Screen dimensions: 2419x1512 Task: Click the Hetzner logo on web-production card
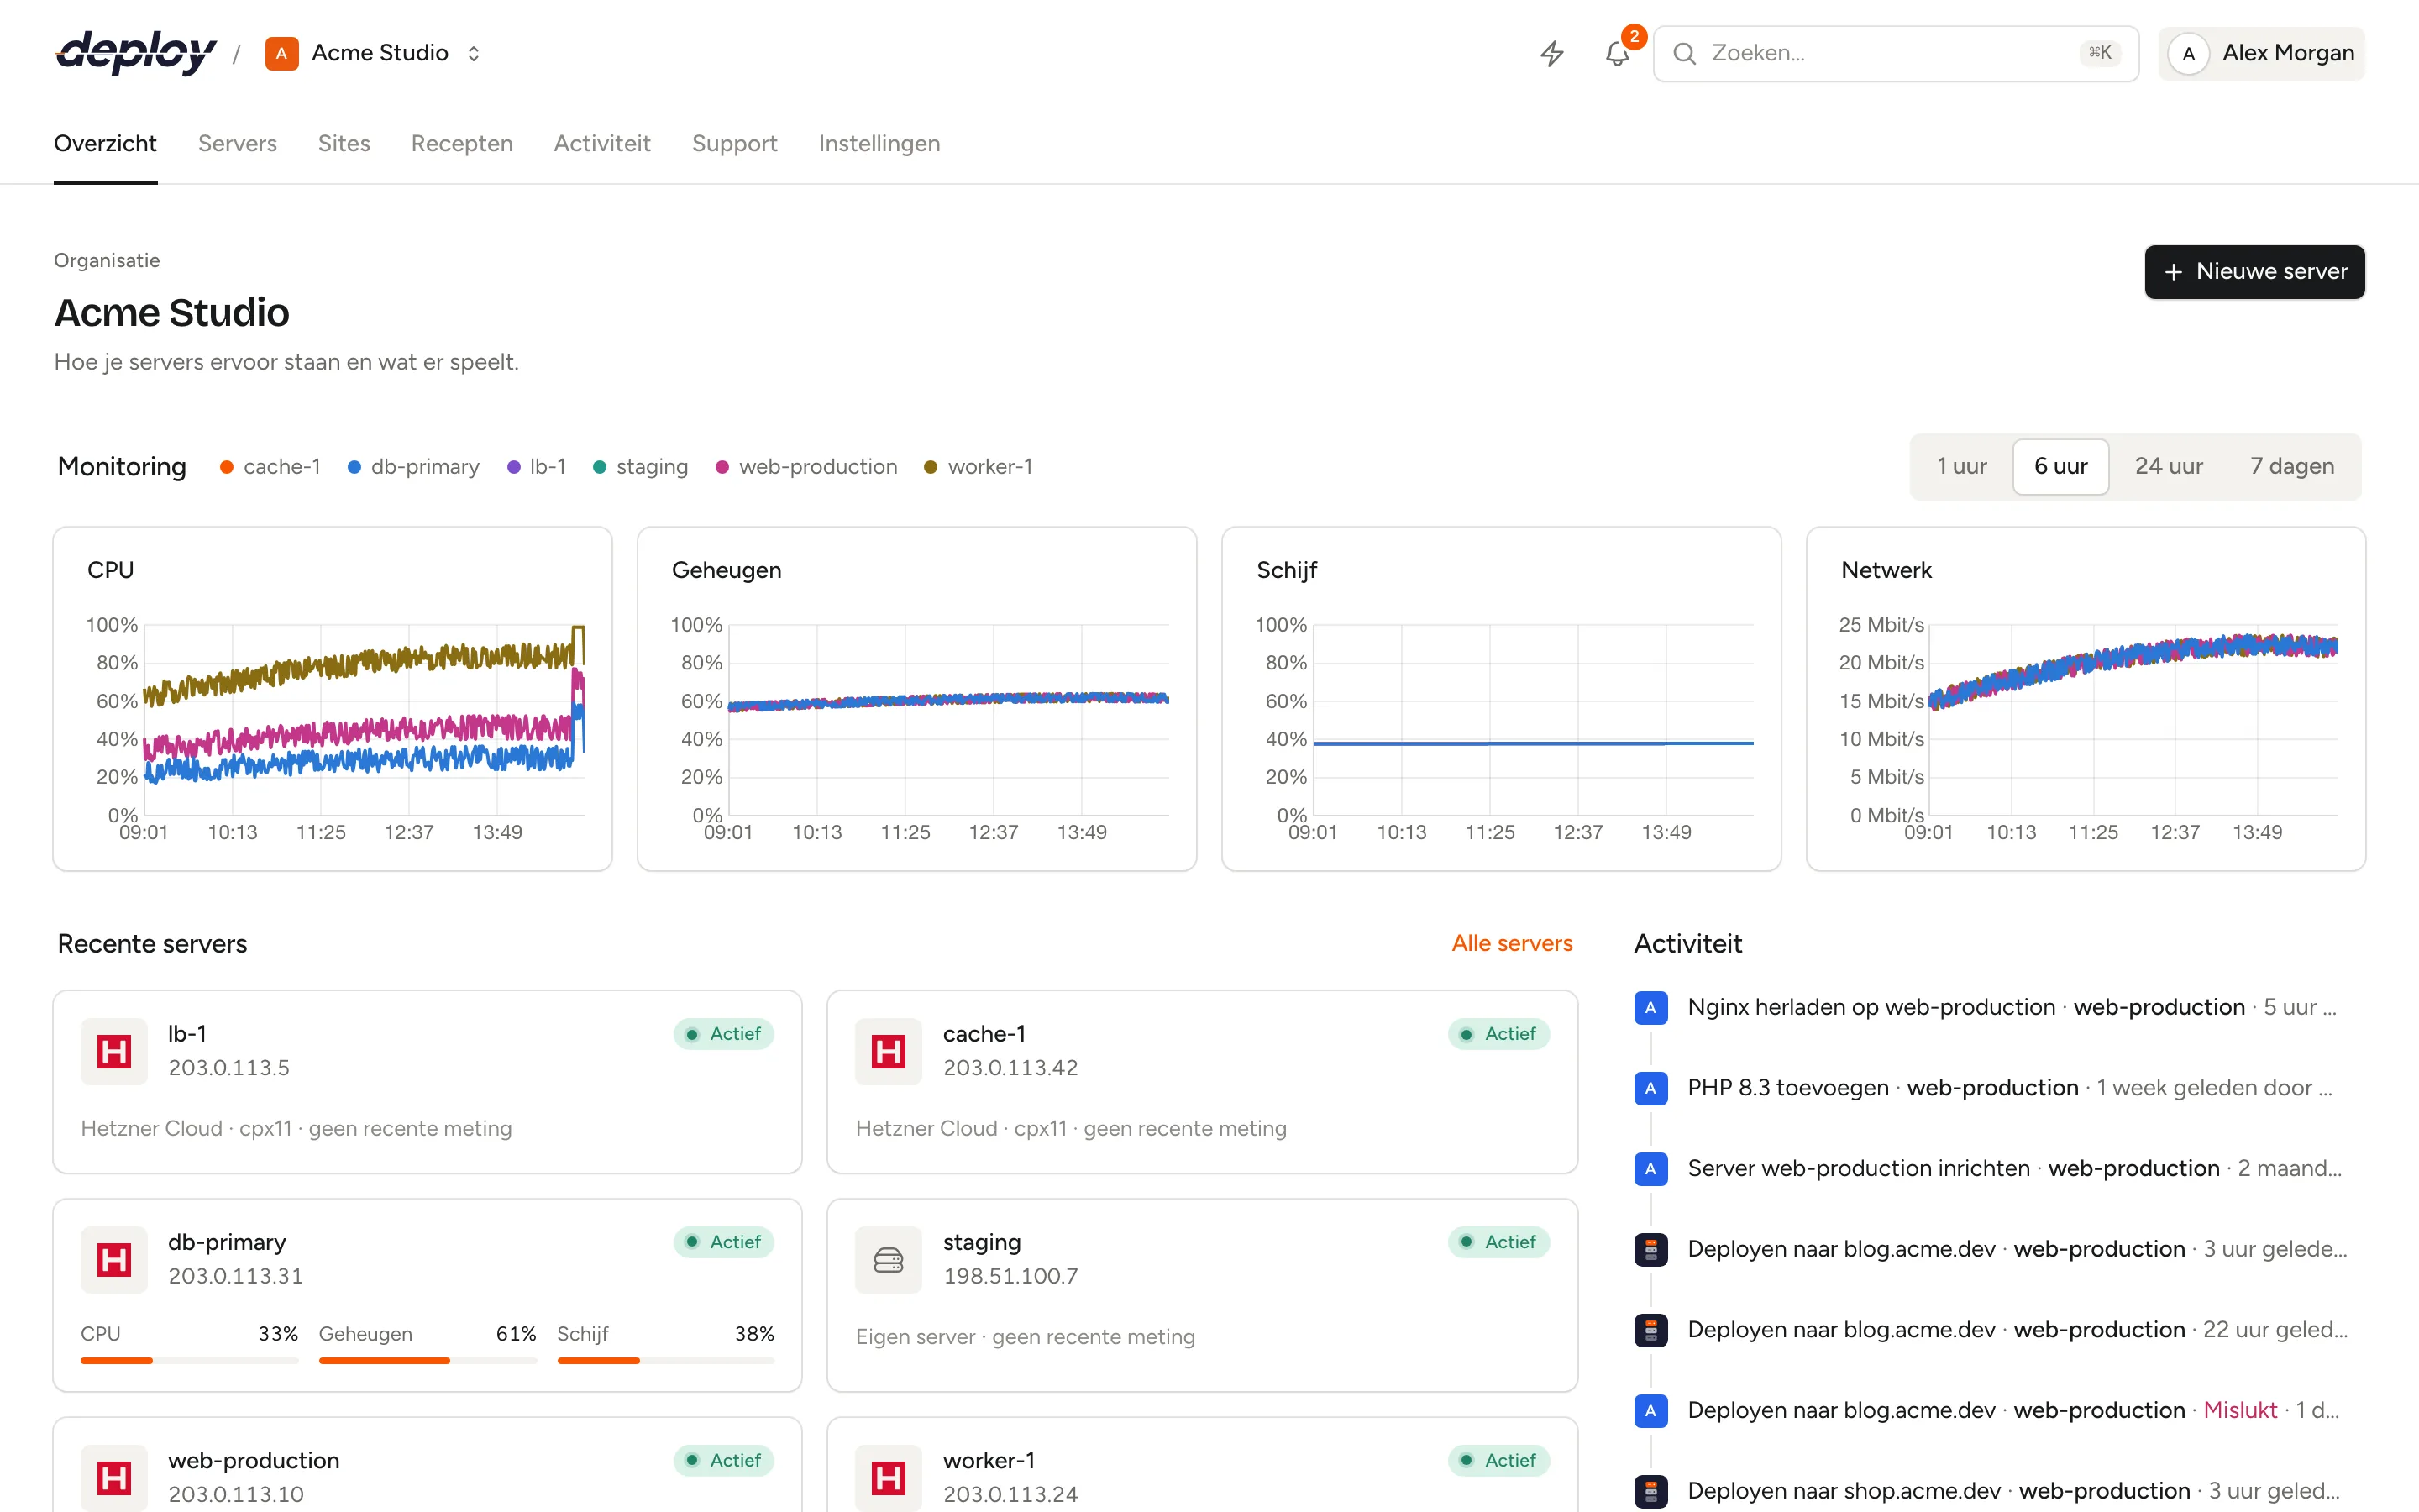[114, 1478]
